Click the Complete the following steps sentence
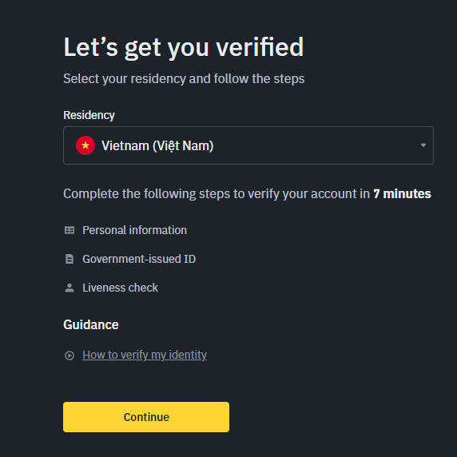This screenshot has height=457, width=457. click(x=247, y=194)
